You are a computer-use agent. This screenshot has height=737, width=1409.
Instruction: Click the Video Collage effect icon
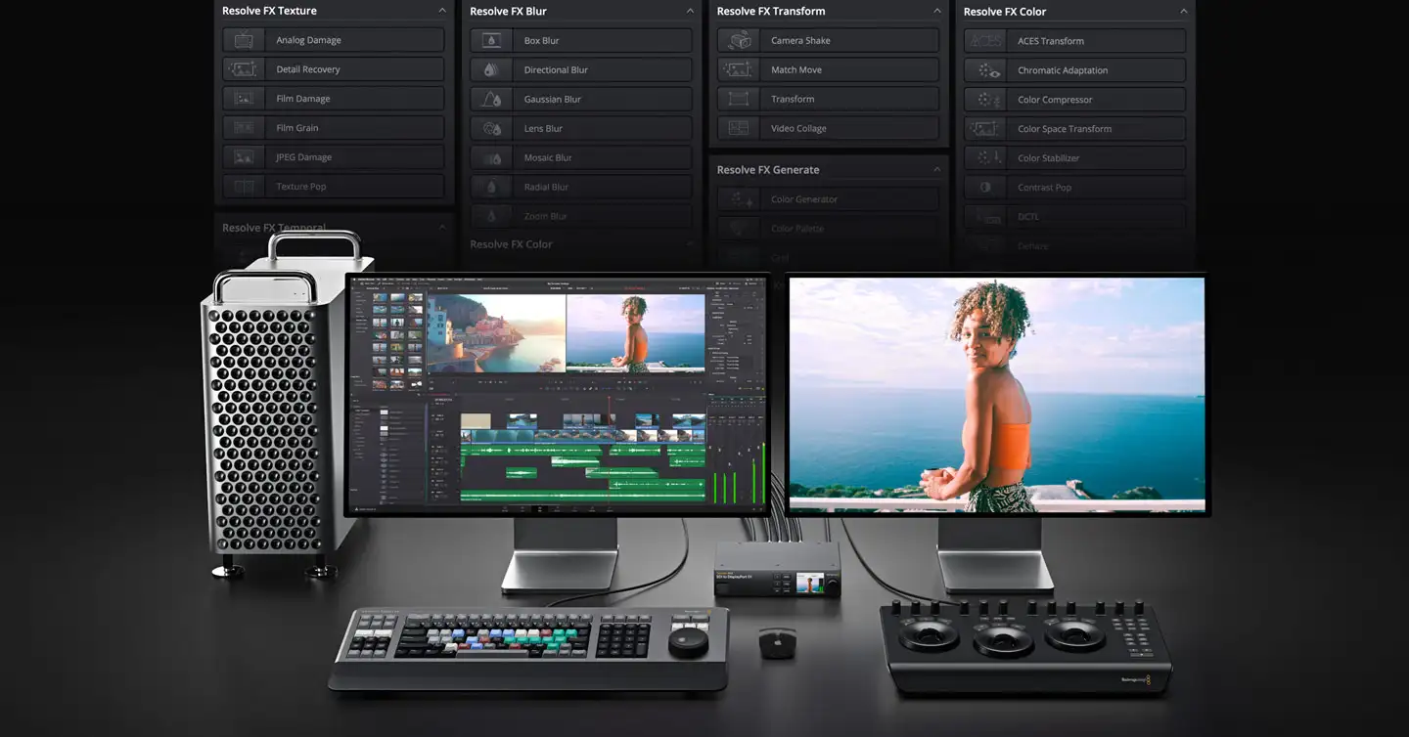coord(739,129)
